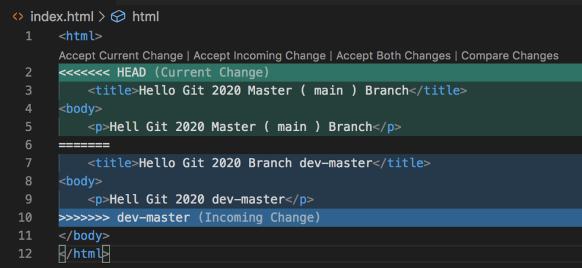Click the closing </html> tag
This screenshot has height=268, width=582.
tap(84, 254)
